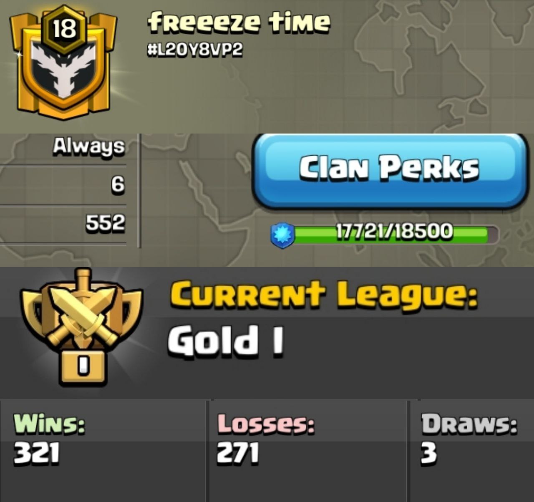Screen dimensions: 534x502
Task: Tap the blue clan XP star icon
Action: click(x=283, y=235)
